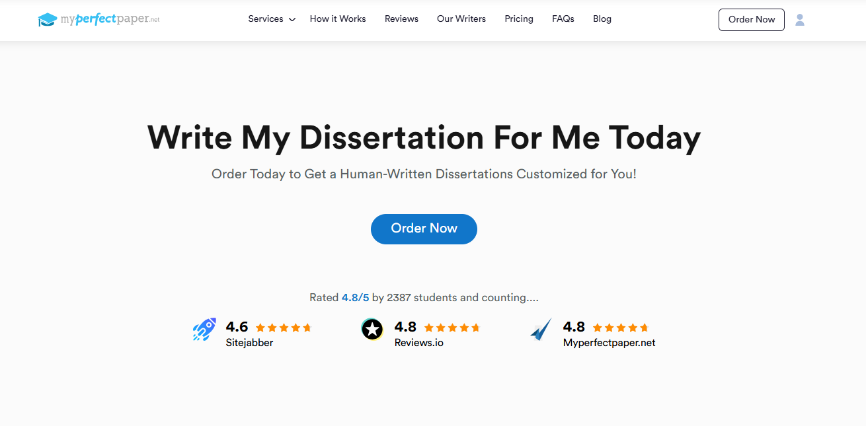The width and height of the screenshot is (866, 426).
Task: Click the blue Order Now button
Action: [424, 229]
